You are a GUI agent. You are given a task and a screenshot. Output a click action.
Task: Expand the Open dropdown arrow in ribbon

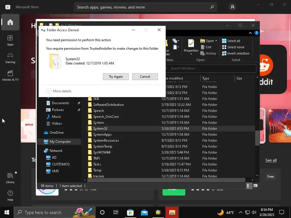tap(216, 41)
